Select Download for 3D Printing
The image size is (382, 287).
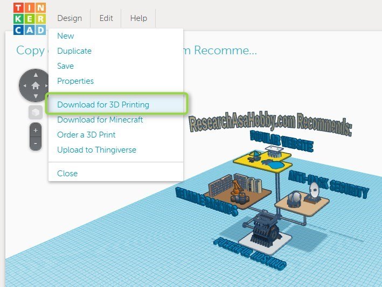click(x=116, y=104)
